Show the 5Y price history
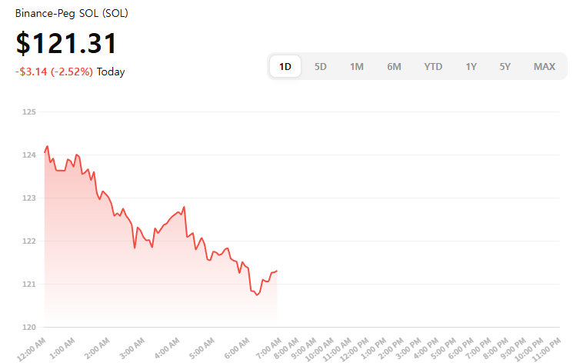The height and width of the screenshot is (363, 583). click(x=505, y=66)
